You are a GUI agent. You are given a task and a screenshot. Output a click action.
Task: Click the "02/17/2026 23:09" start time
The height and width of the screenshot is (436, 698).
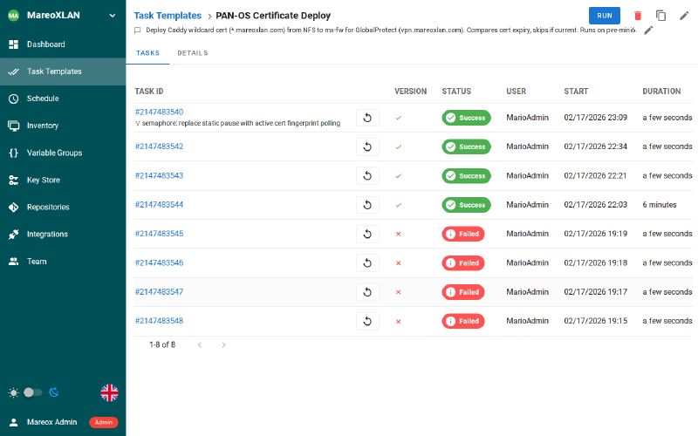[596, 118]
